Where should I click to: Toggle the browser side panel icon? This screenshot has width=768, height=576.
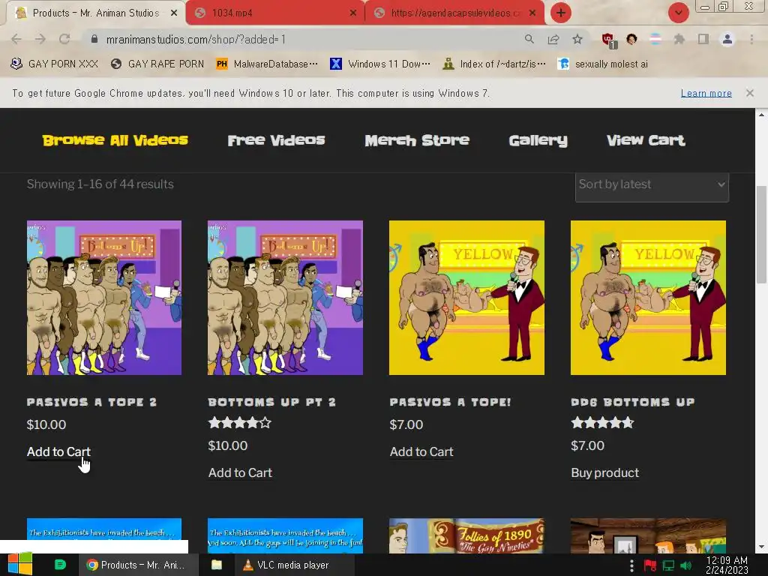703,39
